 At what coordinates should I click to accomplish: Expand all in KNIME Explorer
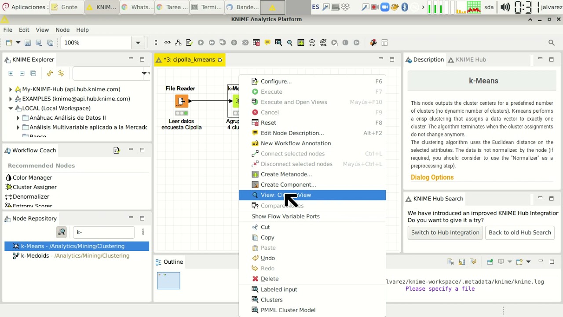coord(11,74)
